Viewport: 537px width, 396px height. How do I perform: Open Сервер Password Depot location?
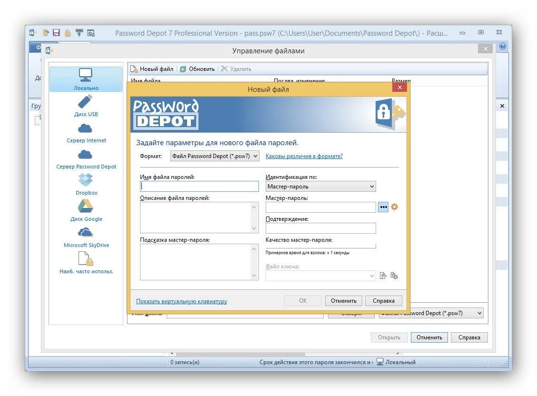86,159
